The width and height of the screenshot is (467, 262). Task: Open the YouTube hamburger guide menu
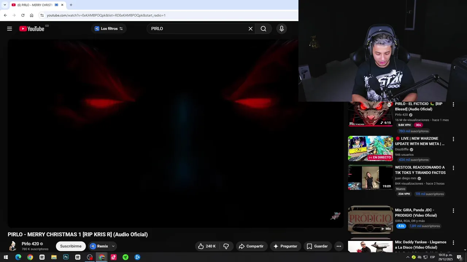(x=9, y=29)
